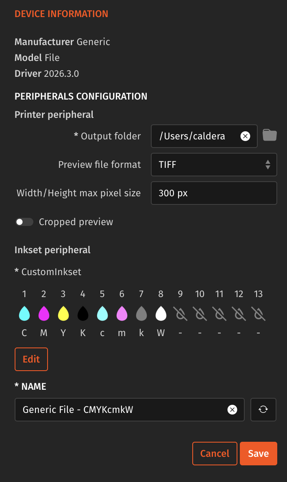287x482 pixels.
Task: Click the refresh icon beside the name field
Action: [x=263, y=410]
